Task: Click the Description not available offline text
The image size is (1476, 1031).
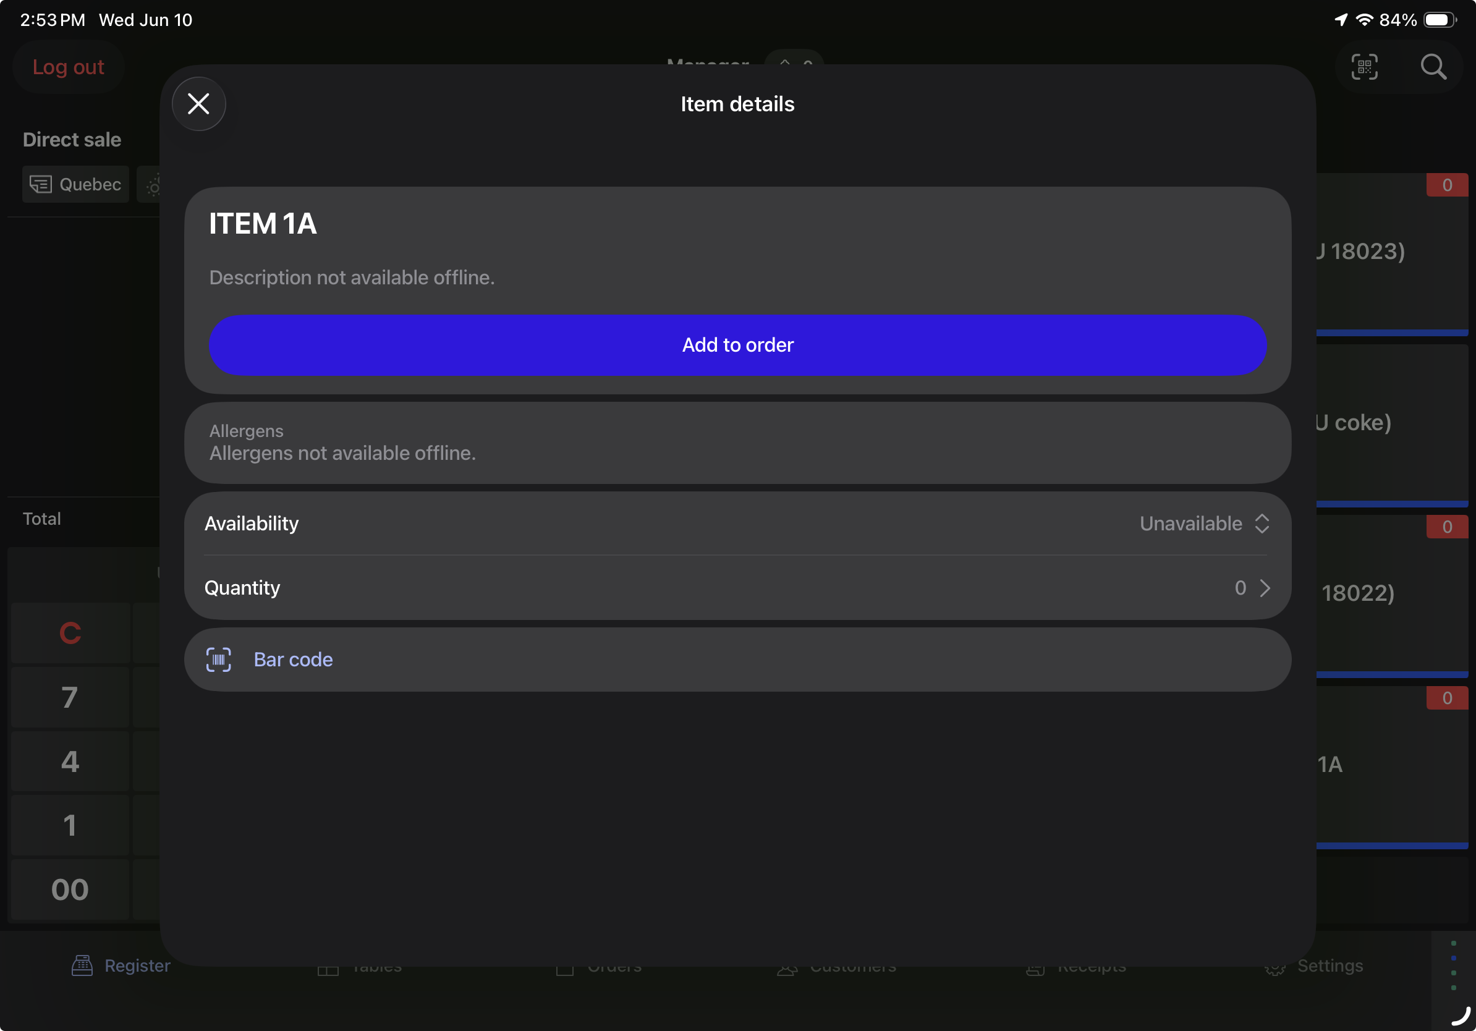Action: [352, 278]
